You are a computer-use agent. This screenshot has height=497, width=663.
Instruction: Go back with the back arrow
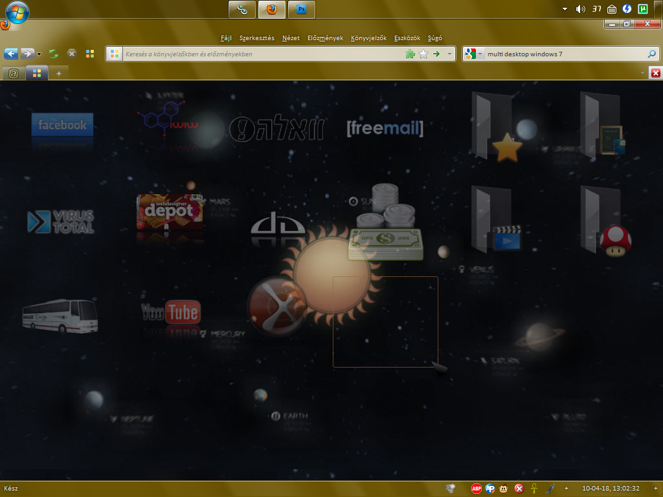(11, 54)
